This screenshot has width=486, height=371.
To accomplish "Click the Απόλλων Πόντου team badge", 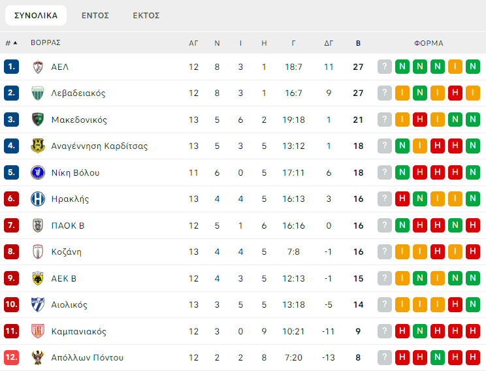I will pos(38,358).
